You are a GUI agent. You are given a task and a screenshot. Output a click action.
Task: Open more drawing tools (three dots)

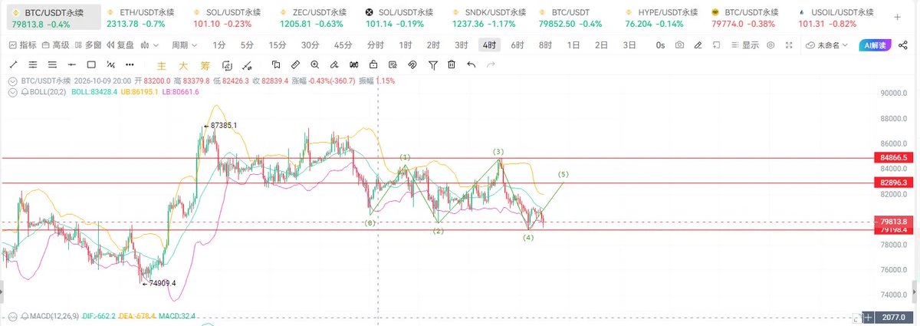pyautogui.click(x=131, y=64)
